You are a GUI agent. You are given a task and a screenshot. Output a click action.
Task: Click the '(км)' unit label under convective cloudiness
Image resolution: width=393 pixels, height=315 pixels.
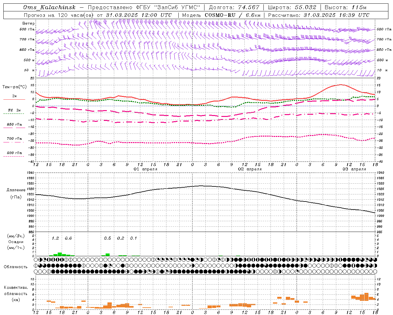pyautogui.click(x=16, y=300)
